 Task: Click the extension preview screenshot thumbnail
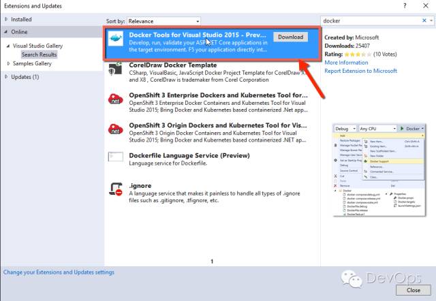point(379,170)
